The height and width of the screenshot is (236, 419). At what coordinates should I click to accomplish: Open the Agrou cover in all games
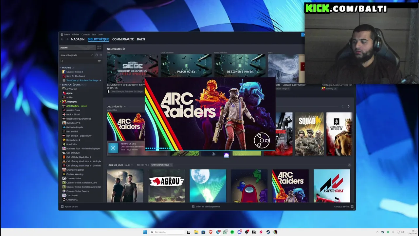167,186
